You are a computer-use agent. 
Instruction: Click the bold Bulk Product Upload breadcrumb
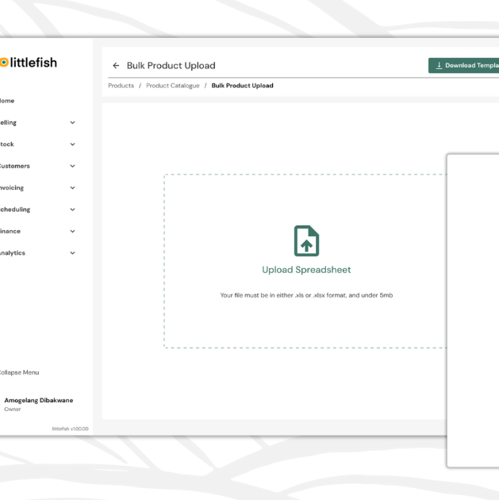[242, 86]
